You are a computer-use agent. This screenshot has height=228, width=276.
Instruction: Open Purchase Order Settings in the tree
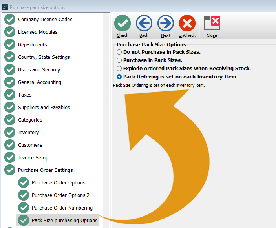(45, 170)
